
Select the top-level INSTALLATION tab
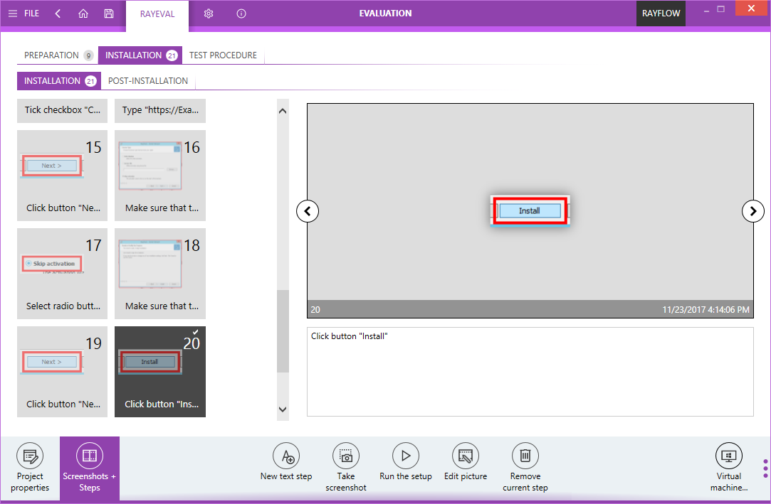pyautogui.click(x=140, y=55)
